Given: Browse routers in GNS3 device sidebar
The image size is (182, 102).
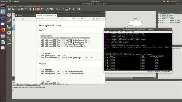Looking at the screenshot, I should pyautogui.click(x=9, y=15).
